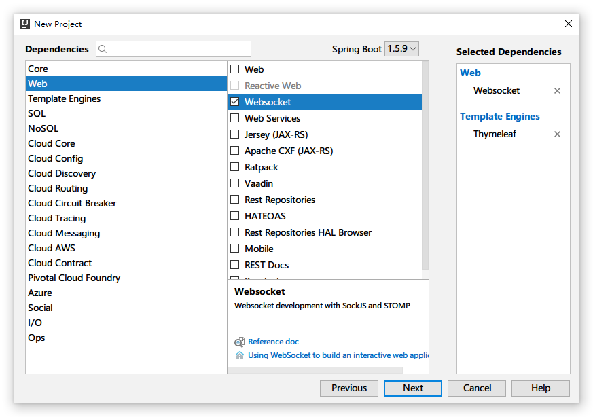Click the search magnifier icon in dependencies filter
Screen dimensions: 593x417
click(x=103, y=49)
